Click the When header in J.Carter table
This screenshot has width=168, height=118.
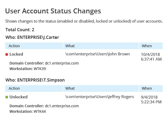pyautogui.click(x=151, y=46)
